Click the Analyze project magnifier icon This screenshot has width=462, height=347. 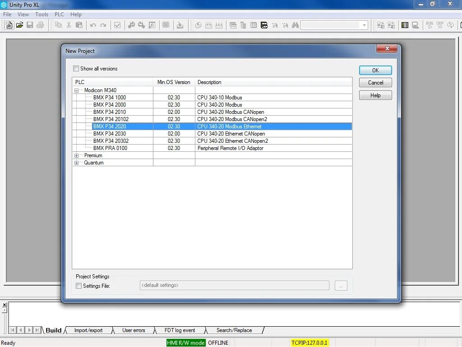[152, 25]
